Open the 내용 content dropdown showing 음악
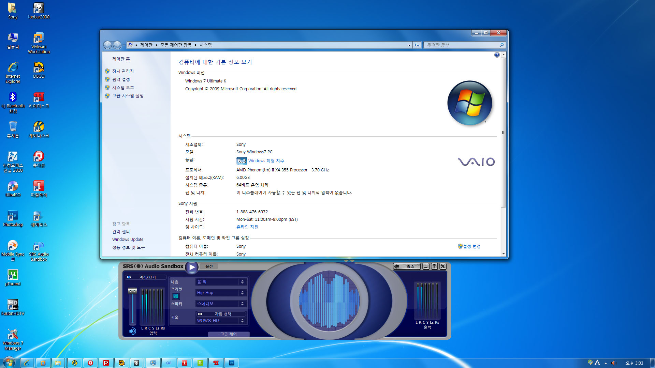This screenshot has width=655, height=368. click(x=221, y=282)
